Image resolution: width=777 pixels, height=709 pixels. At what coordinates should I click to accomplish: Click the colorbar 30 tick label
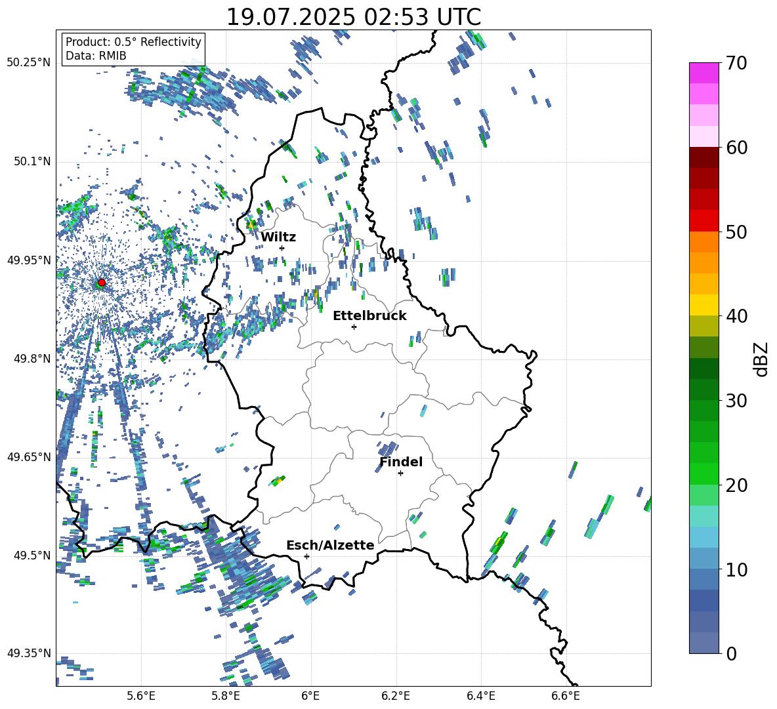click(x=736, y=401)
